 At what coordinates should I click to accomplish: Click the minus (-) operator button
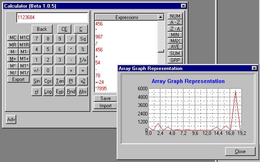71,60
